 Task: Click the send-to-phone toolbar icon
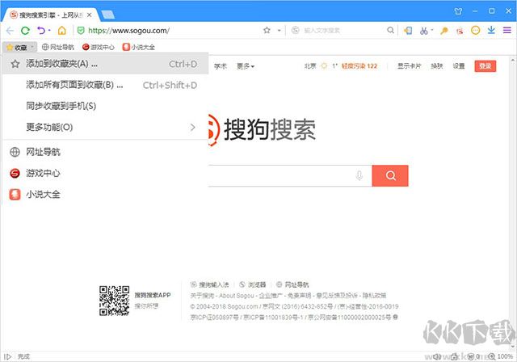coord(408,31)
